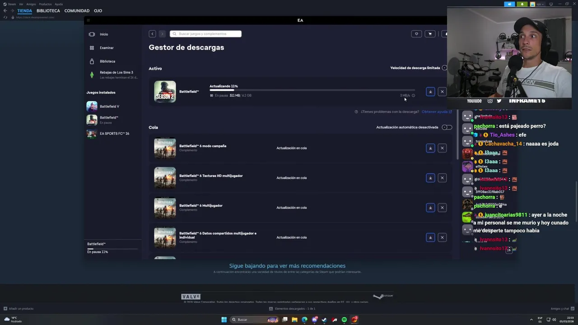The image size is (578, 325).
Task: Click the bottom-left Battlefield paused progress bar
Action: coord(112,248)
